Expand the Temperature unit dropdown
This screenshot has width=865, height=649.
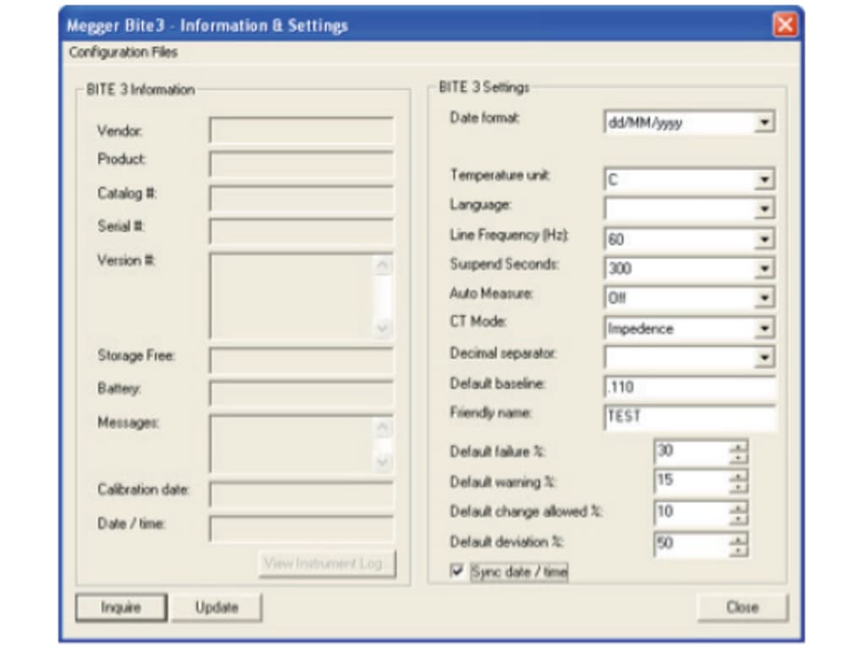coord(764,179)
